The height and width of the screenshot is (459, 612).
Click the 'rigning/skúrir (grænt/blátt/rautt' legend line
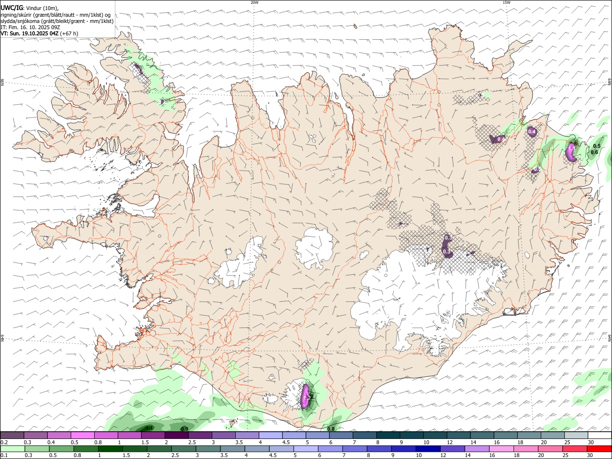point(56,15)
